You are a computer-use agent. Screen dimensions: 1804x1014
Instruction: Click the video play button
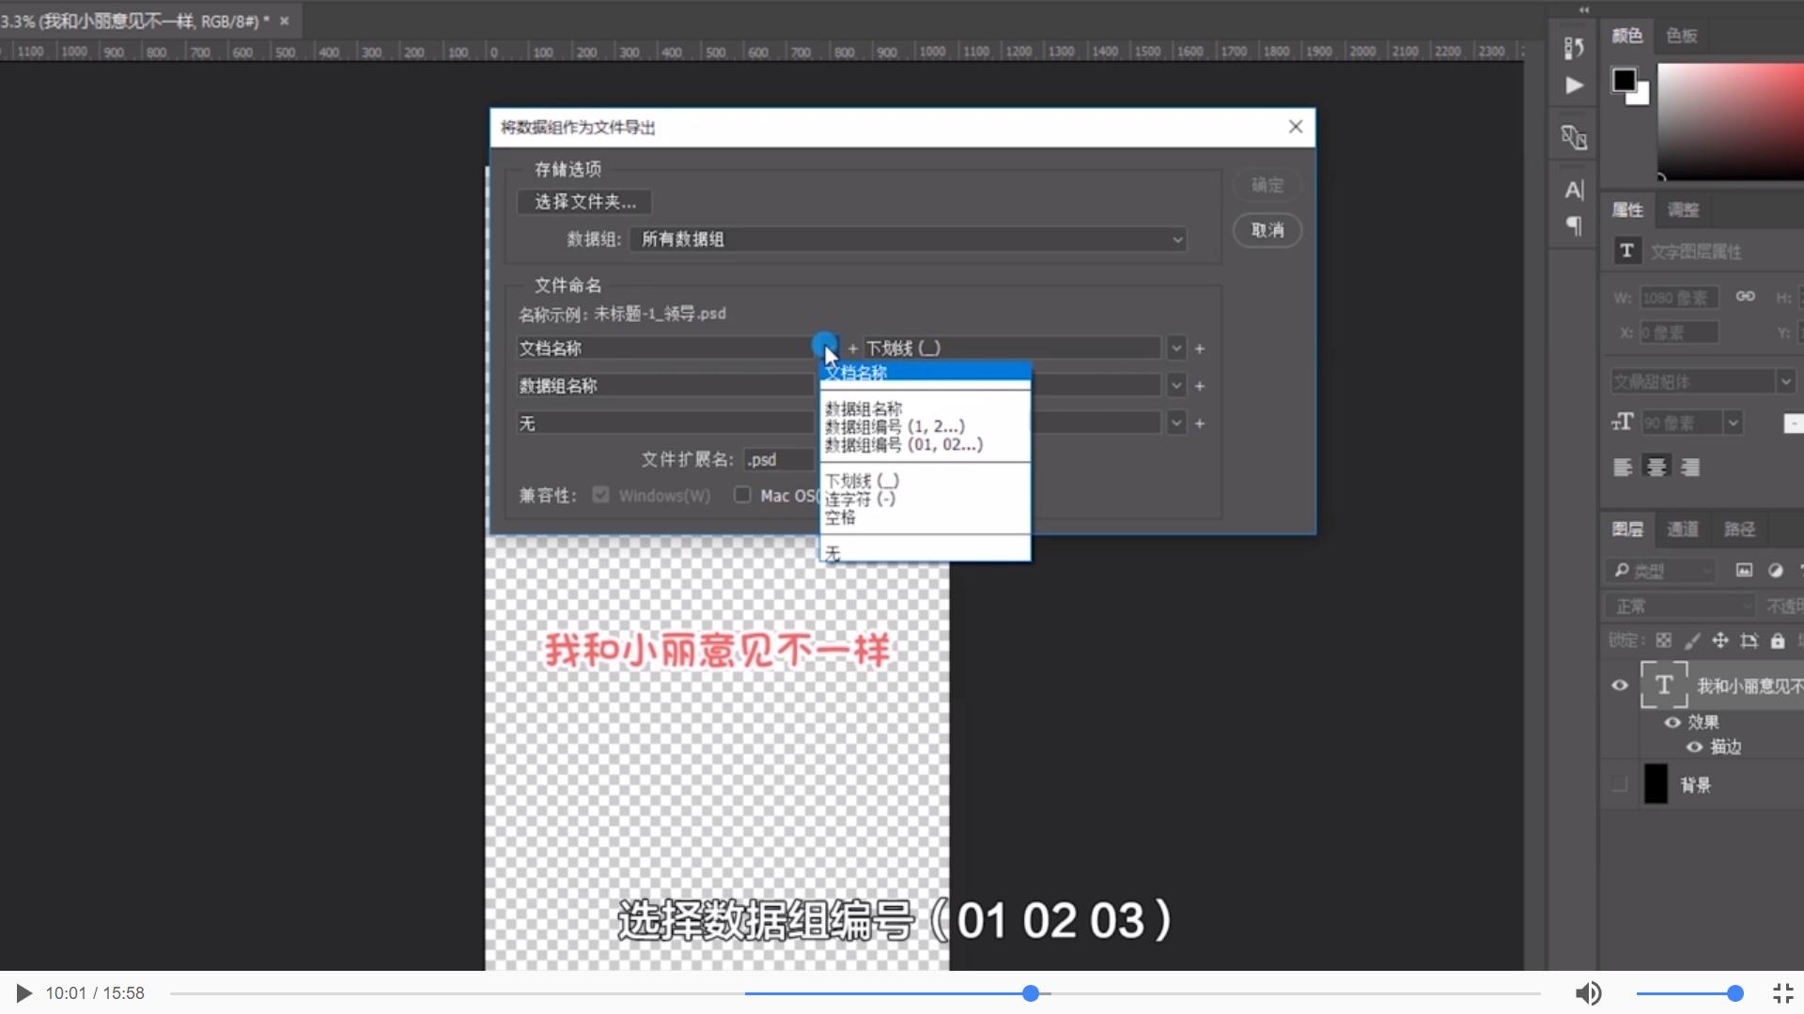click(22, 992)
